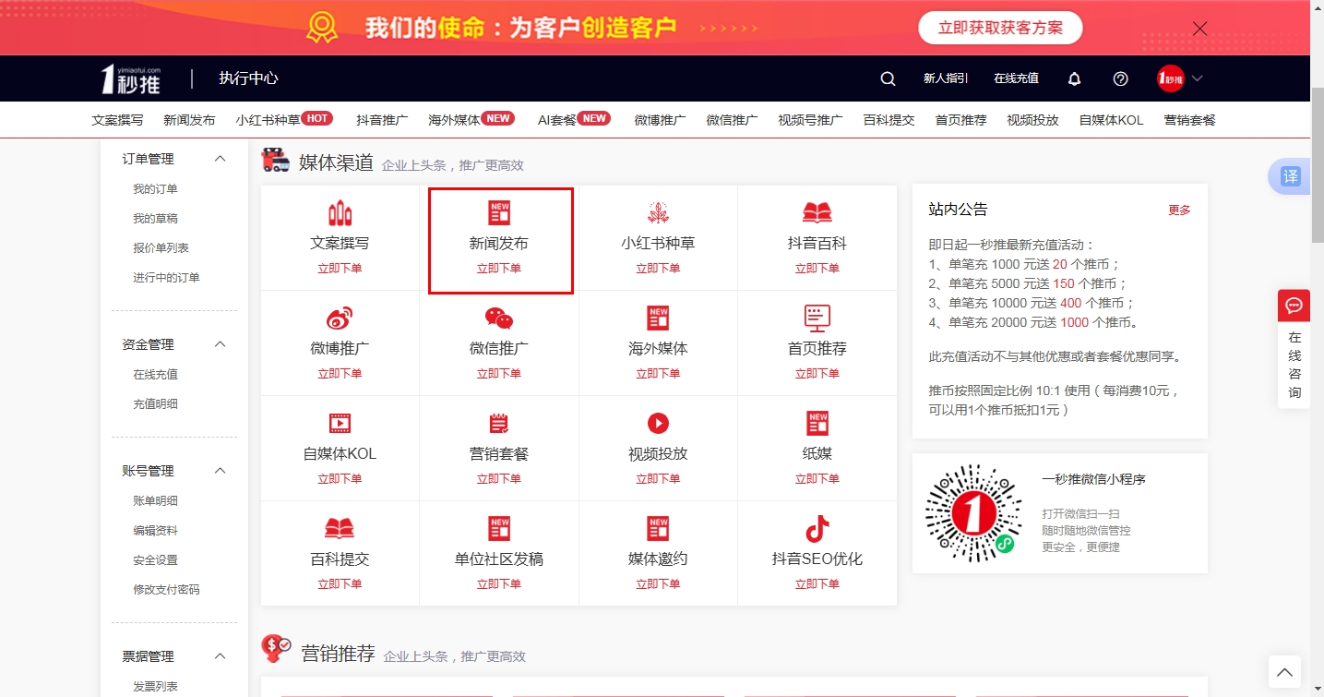Click the 营销套餐 notepad icon
Image resolution: width=1324 pixels, height=697 pixels.
coord(499,423)
